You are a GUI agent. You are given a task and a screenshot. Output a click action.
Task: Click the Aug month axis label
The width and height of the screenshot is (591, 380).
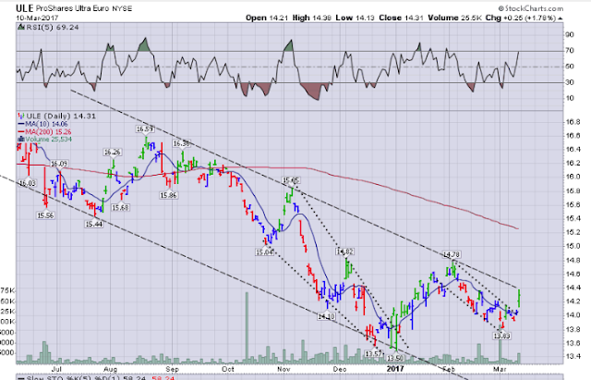(x=111, y=369)
